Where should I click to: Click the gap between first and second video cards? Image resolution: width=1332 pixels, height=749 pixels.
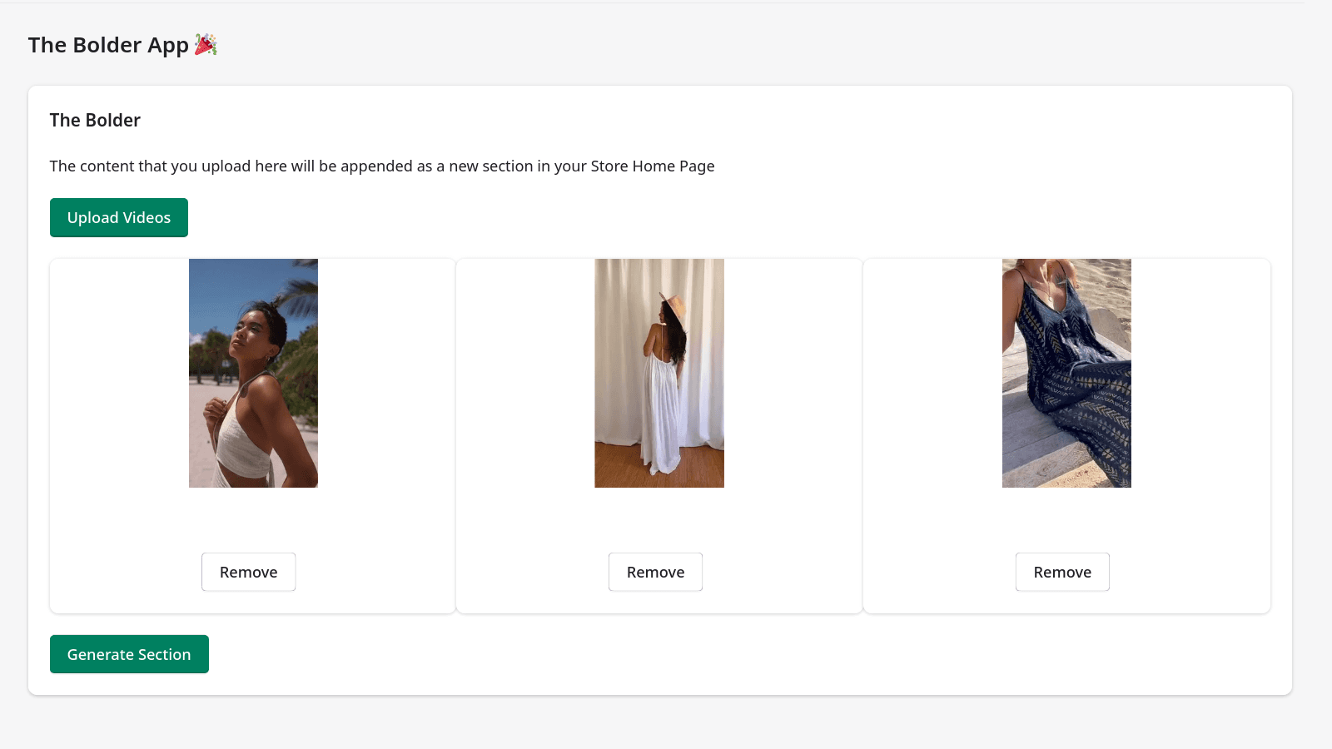pyautogui.click(x=455, y=433)
